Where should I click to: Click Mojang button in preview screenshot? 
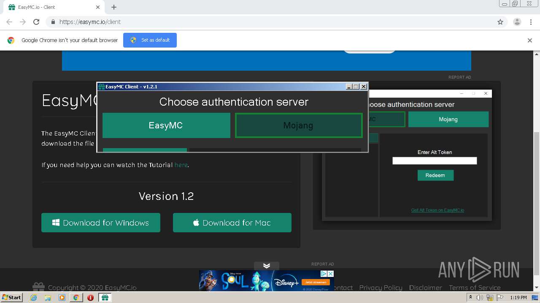click(x=448, y=119)
